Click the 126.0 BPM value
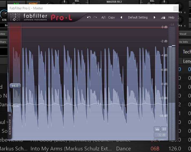The width and height of the screenshot is (191, 152). [x=175, y=149]
